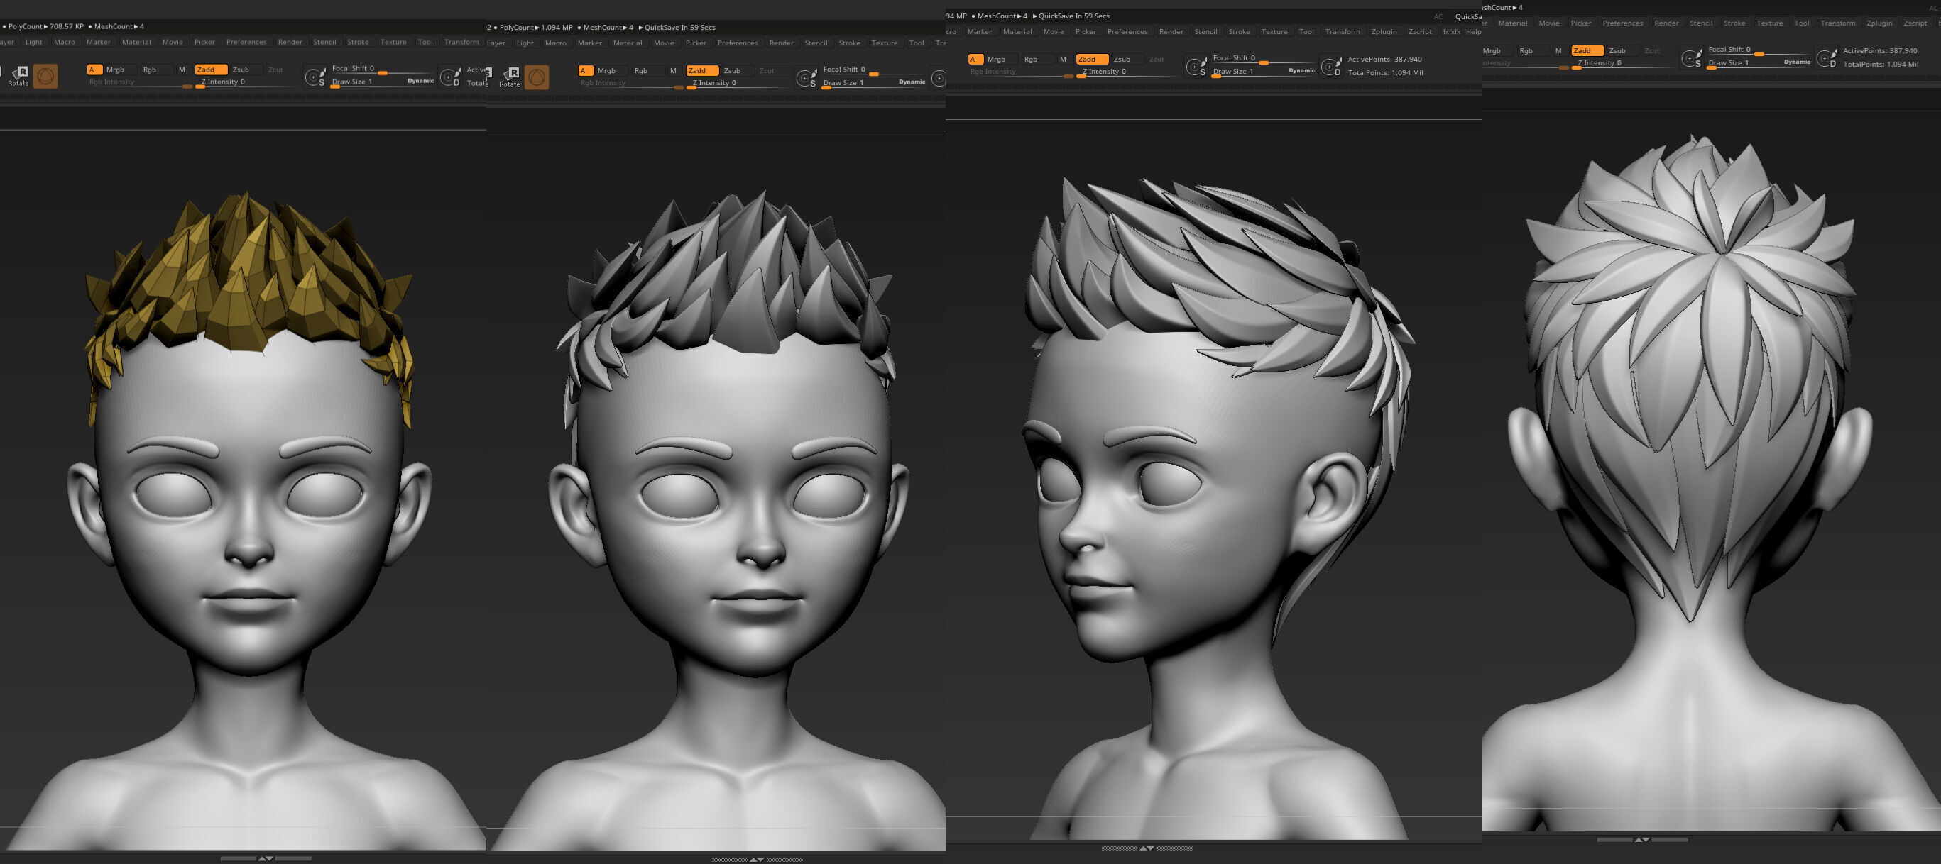Click brush S size icon in second panel
This screenshot has height=864, width=1941.
807,77
